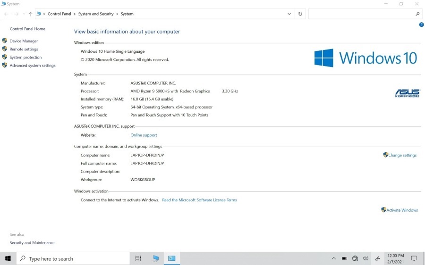This screenshot has height=265, width=425.
Task: Refresh the System page
Action: click(x=300, y=14)
